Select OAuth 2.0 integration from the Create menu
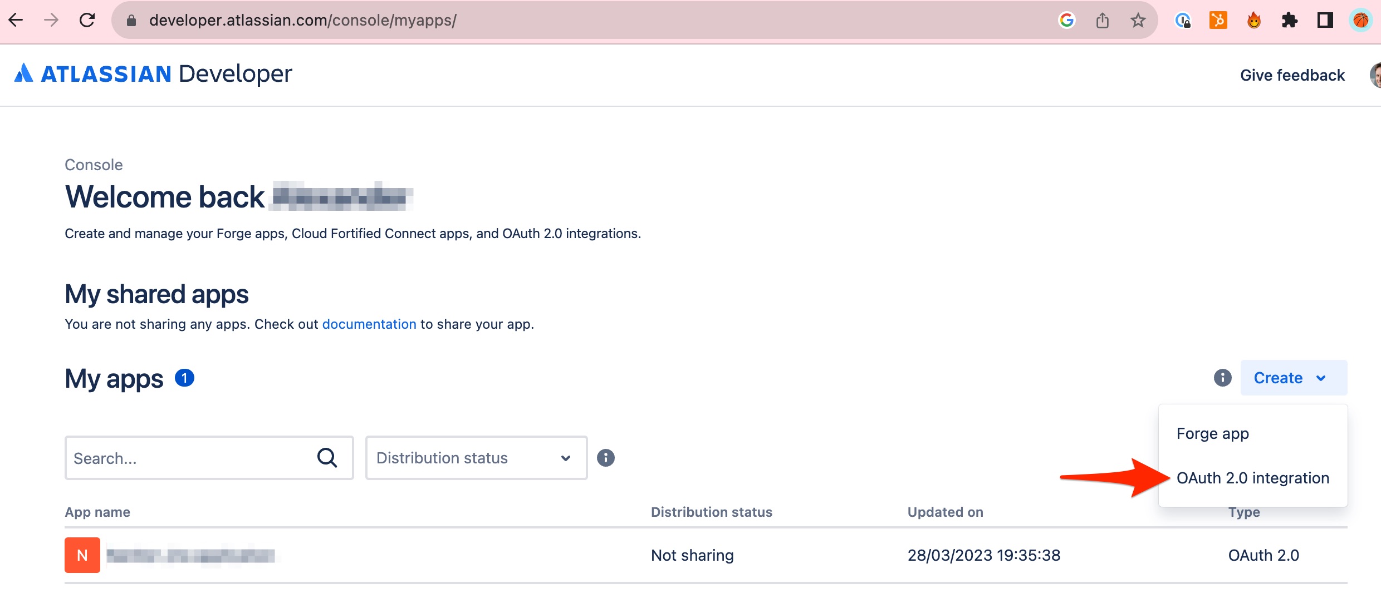The width and height of the screenshot is (1381, 603). 1252,478
